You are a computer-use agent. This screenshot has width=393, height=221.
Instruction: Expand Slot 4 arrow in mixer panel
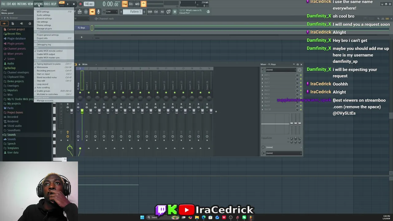pyautogui.click(x=263, y=87)
